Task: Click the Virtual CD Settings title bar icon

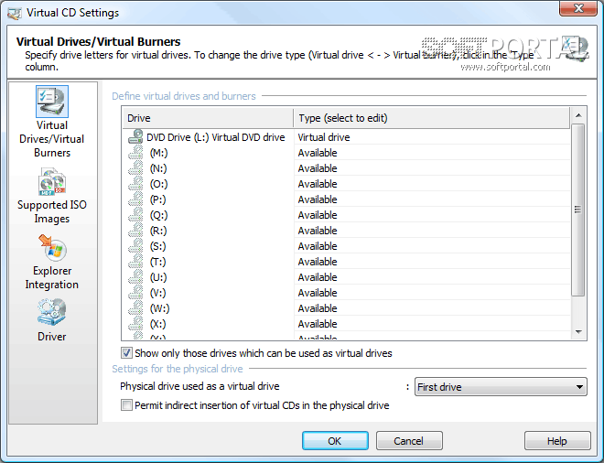Action: click(15, 13)
